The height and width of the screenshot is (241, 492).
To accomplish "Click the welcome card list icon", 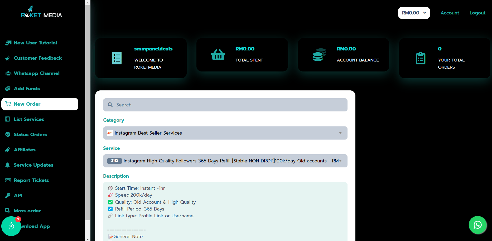I will pyautogui.click(x=117, y=58).
